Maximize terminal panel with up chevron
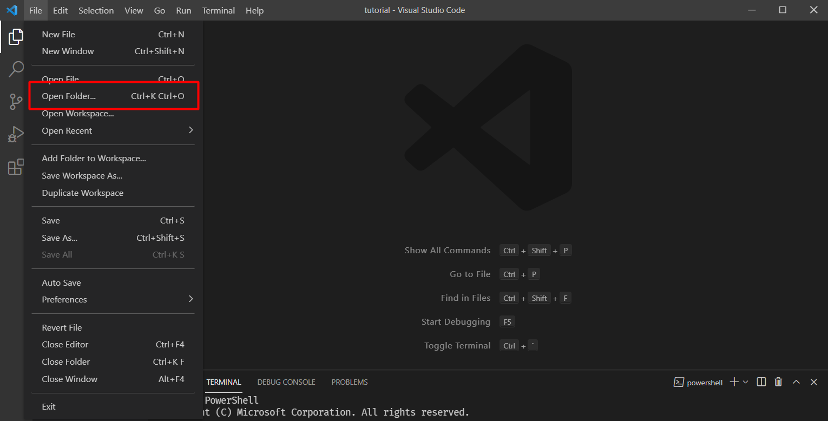828x421 pixels. pos(796,382)
